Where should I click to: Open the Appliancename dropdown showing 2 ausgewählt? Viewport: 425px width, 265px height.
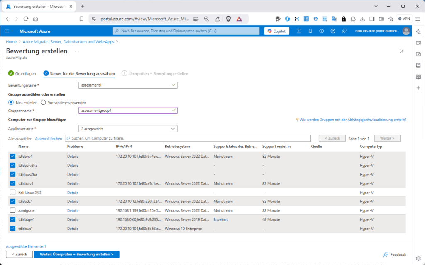pos(128,129)
